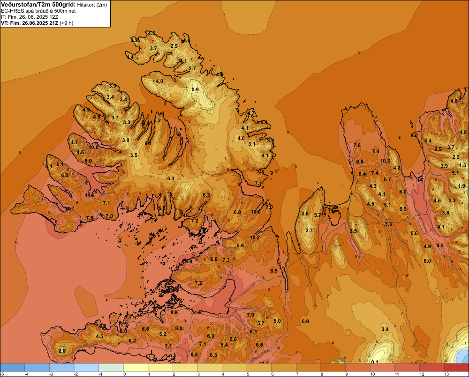Click the 9.9 temperature label
Screen dimensions: 469x377
point(438,149)
